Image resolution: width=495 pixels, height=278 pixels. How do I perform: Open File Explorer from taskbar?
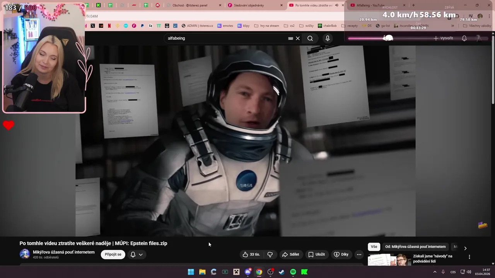(x=202, y=272)
